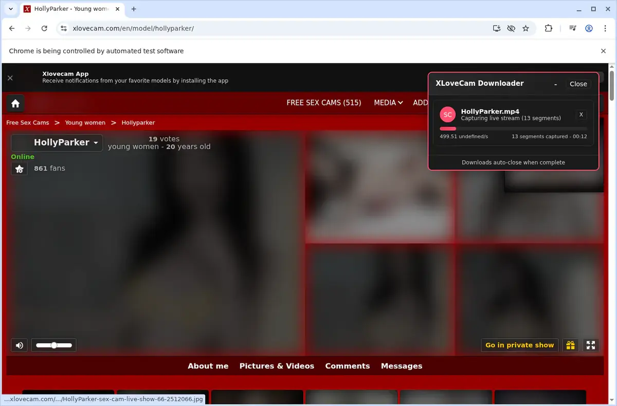Switch to the Comments tab
The height and width of the screenshot is (406, 617).
click(x=348, y=366)
